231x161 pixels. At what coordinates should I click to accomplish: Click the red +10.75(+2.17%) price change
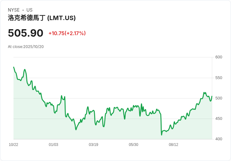pyautogui.click(x=67, y=33)
